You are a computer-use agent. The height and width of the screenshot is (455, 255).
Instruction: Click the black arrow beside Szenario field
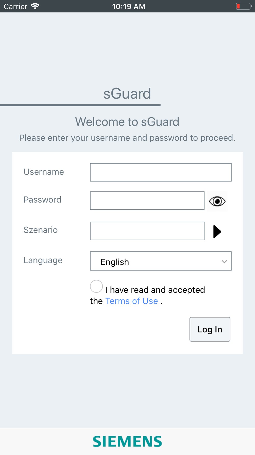point(217,232)
